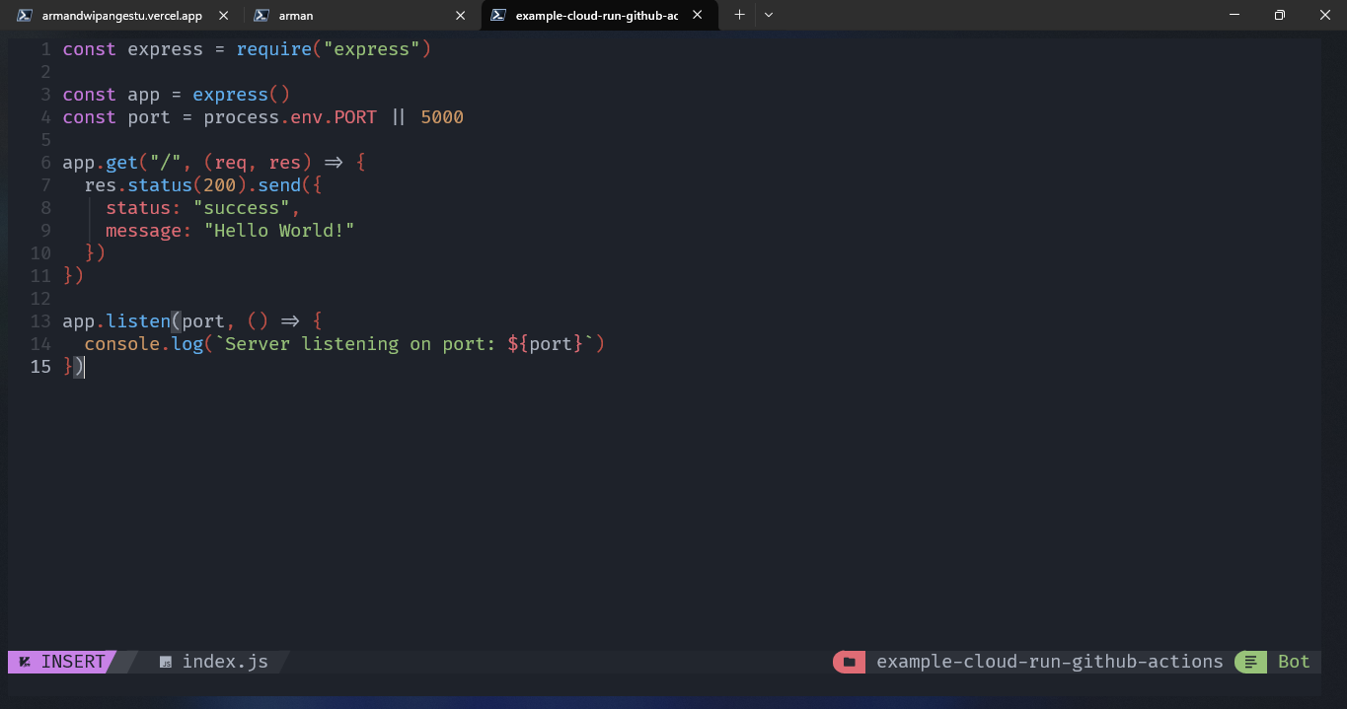Click line number 6 in the gutter

pyautogui.click(x=45, y=162)
